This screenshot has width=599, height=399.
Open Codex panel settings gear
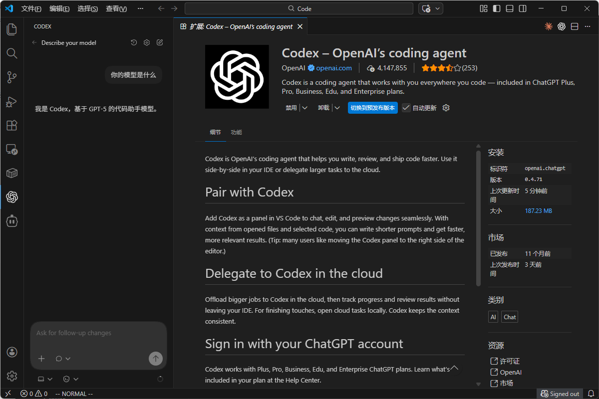pyautogui.click(x=147, y=43)
